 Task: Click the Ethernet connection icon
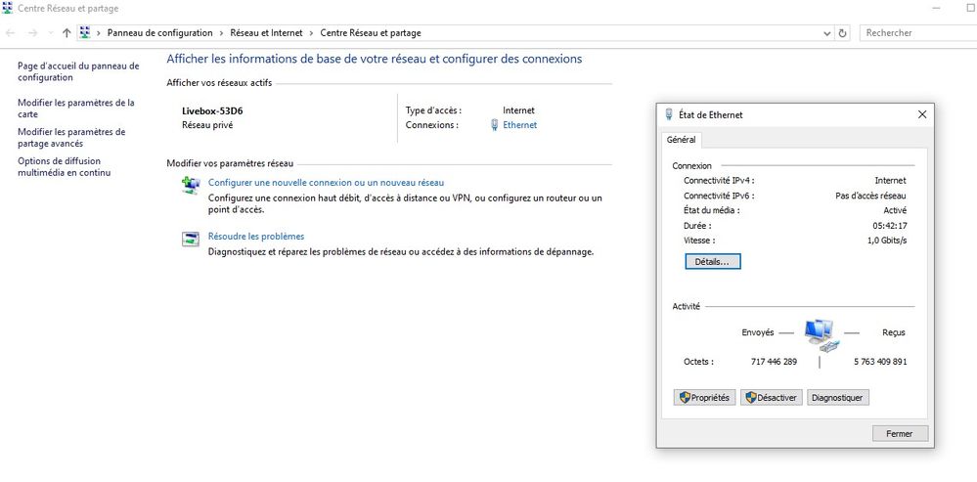(x=494, y=125)
